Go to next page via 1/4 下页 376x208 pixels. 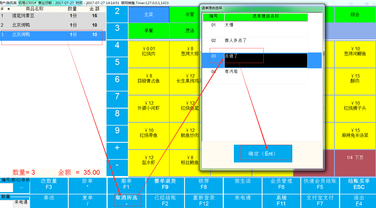pos(355,163)
